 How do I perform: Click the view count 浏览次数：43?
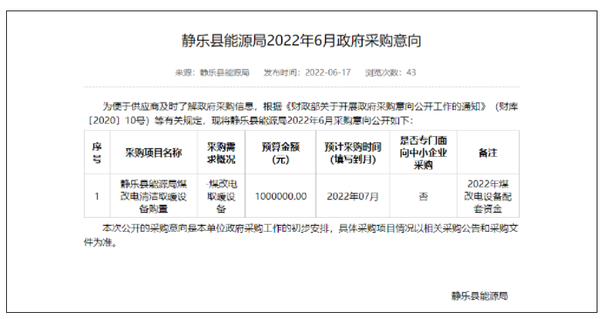tap(390, 72)
